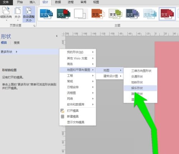This screenshot has height=154, width=179.
Task: Select the dark red theme swatch
Action: click(167, 14)
